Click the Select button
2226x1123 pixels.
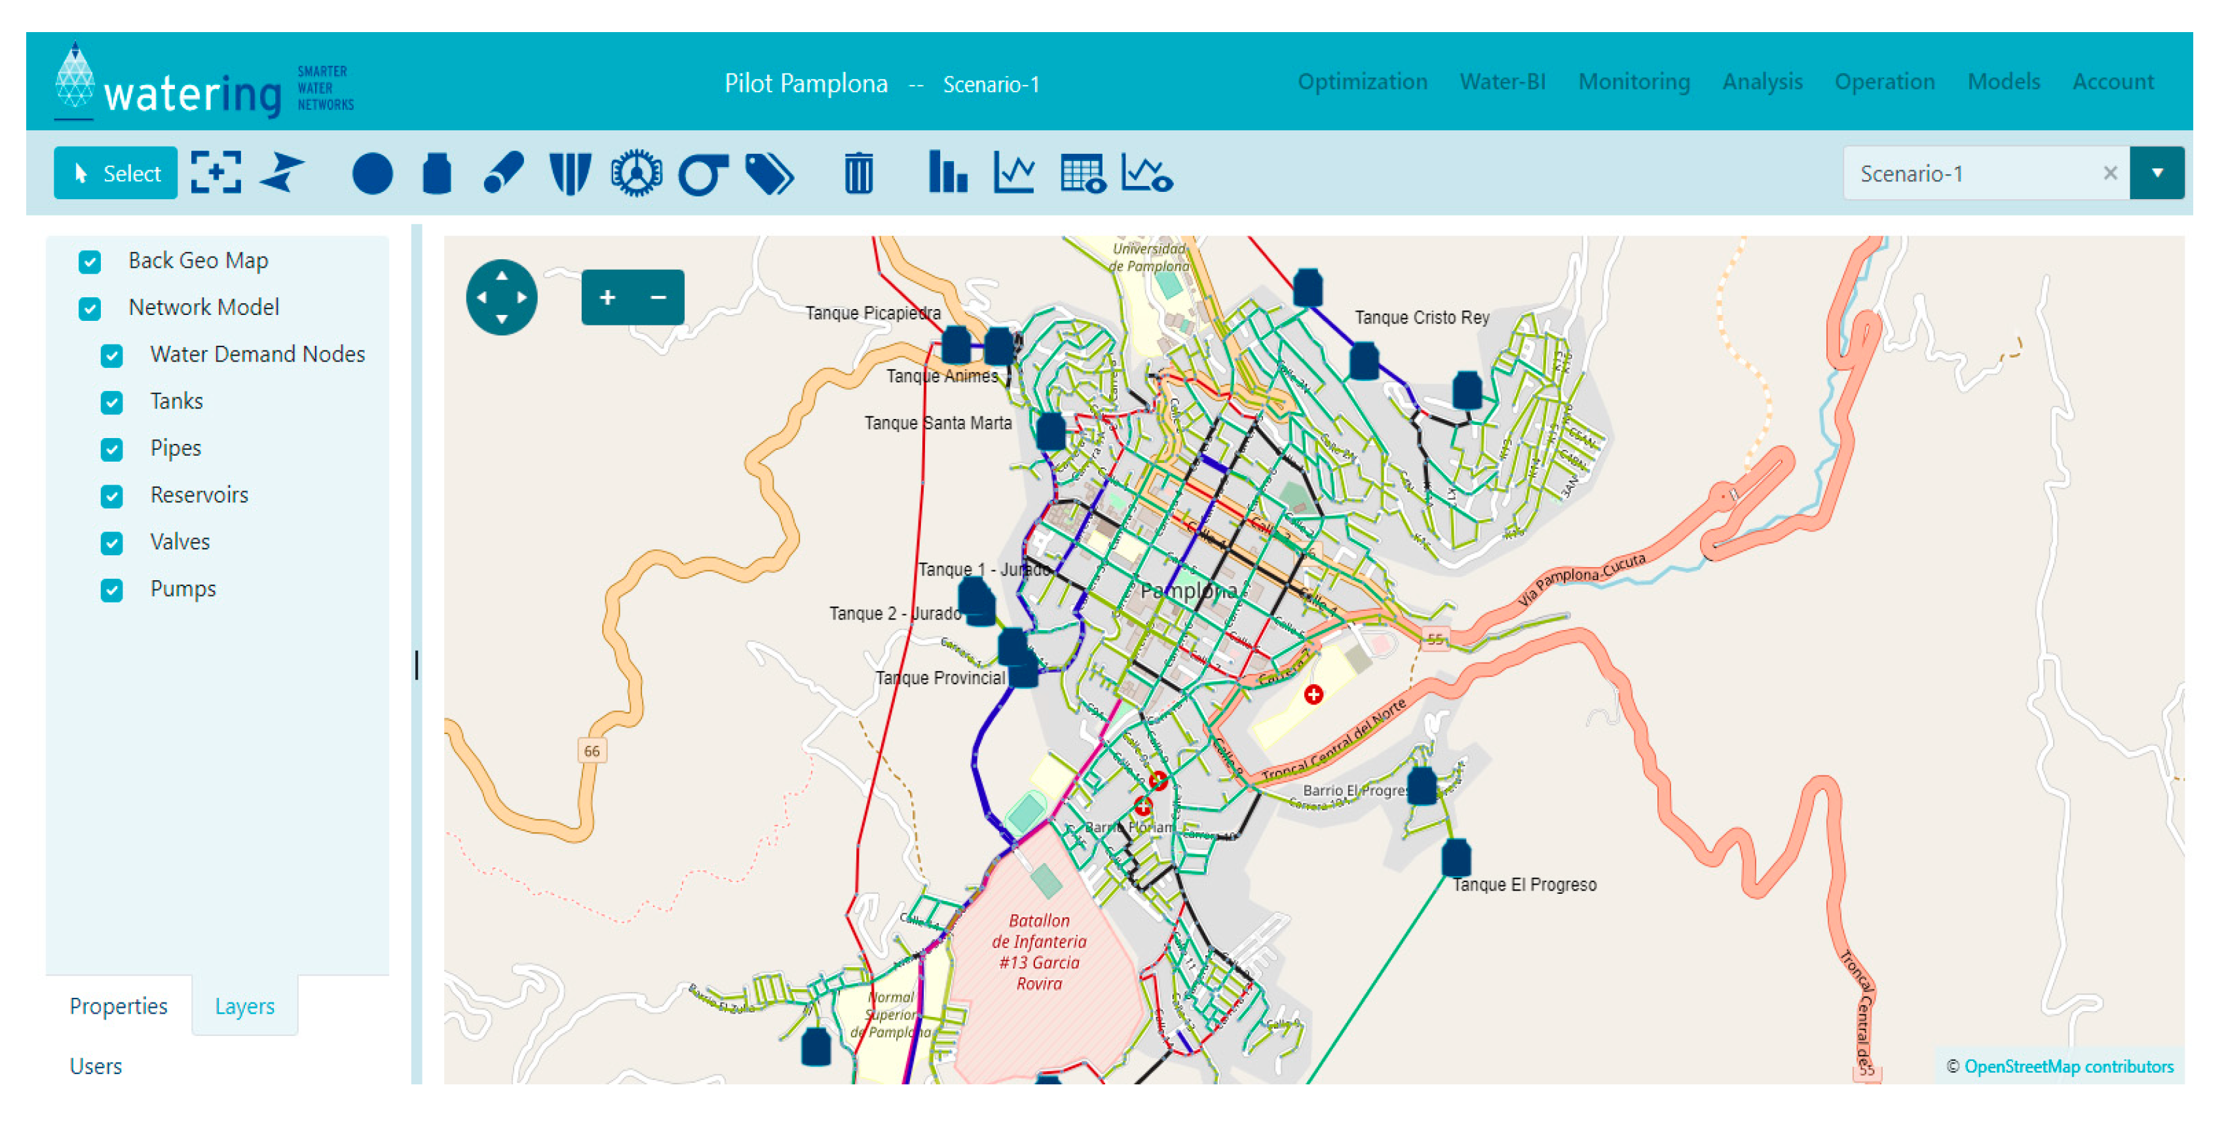tap(116, 174)
